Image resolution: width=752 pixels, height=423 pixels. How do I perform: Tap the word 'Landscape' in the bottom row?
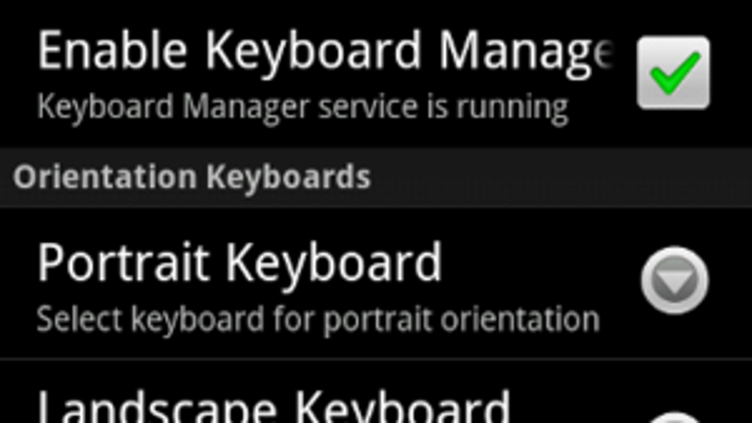157,405
